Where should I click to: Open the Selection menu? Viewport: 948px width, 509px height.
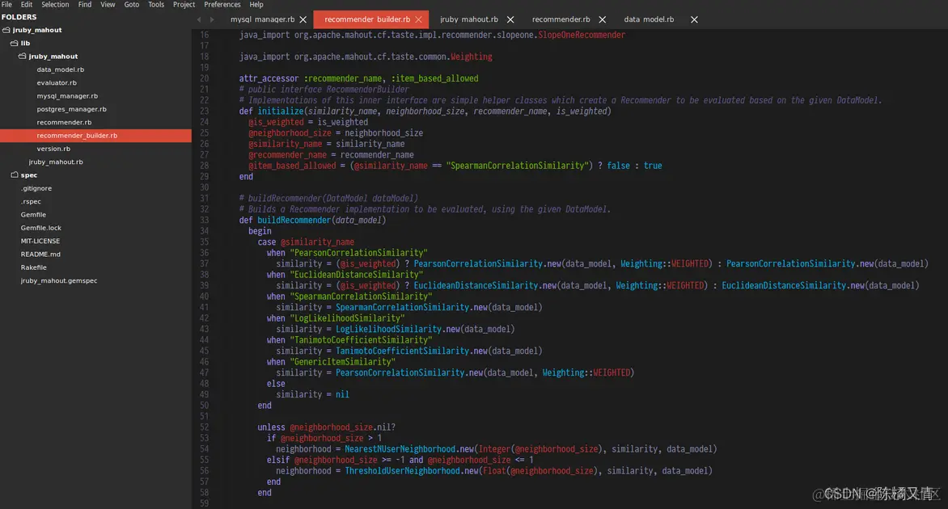point(55,4)
